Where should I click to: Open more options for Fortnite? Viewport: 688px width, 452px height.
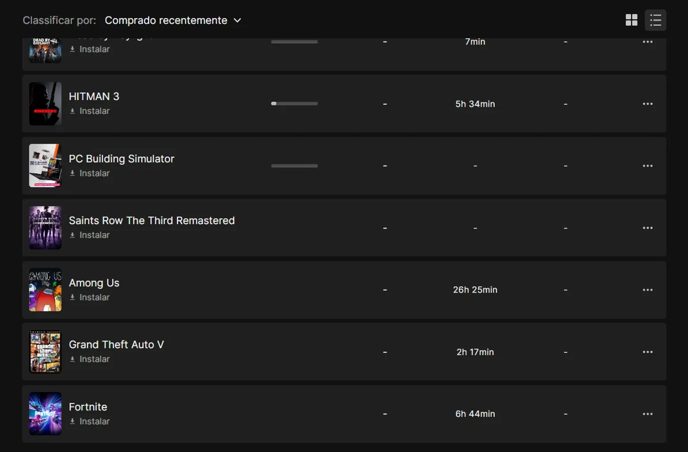pyautogui.click(x=647, y=414)
